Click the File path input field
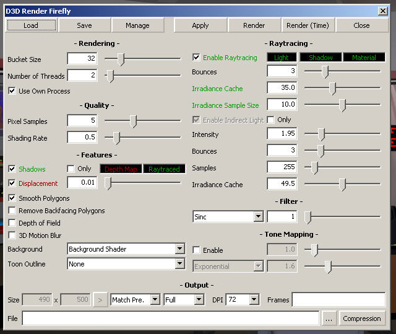Image resolution: width=396 pixels, height=334 pixels. click(170, 319)
